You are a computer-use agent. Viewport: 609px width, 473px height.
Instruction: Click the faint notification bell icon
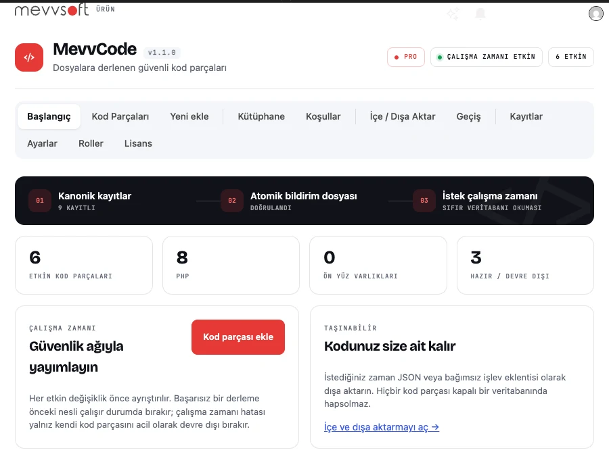[x=480, y=14]
